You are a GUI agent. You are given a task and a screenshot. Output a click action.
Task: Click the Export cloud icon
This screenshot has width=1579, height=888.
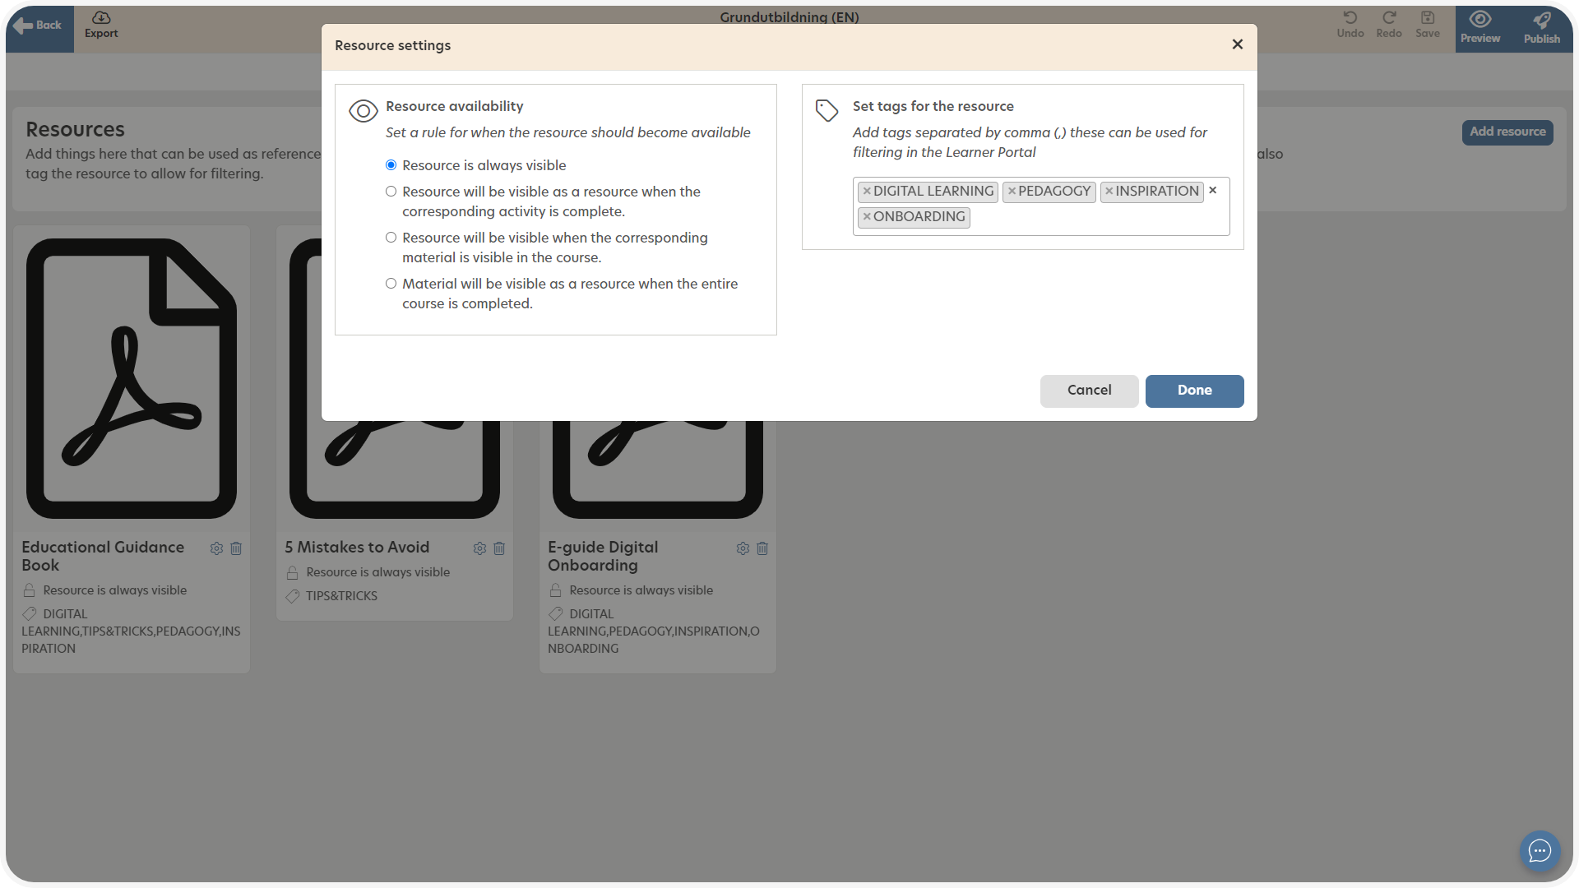pyautogui.click(x=101, y=18)
